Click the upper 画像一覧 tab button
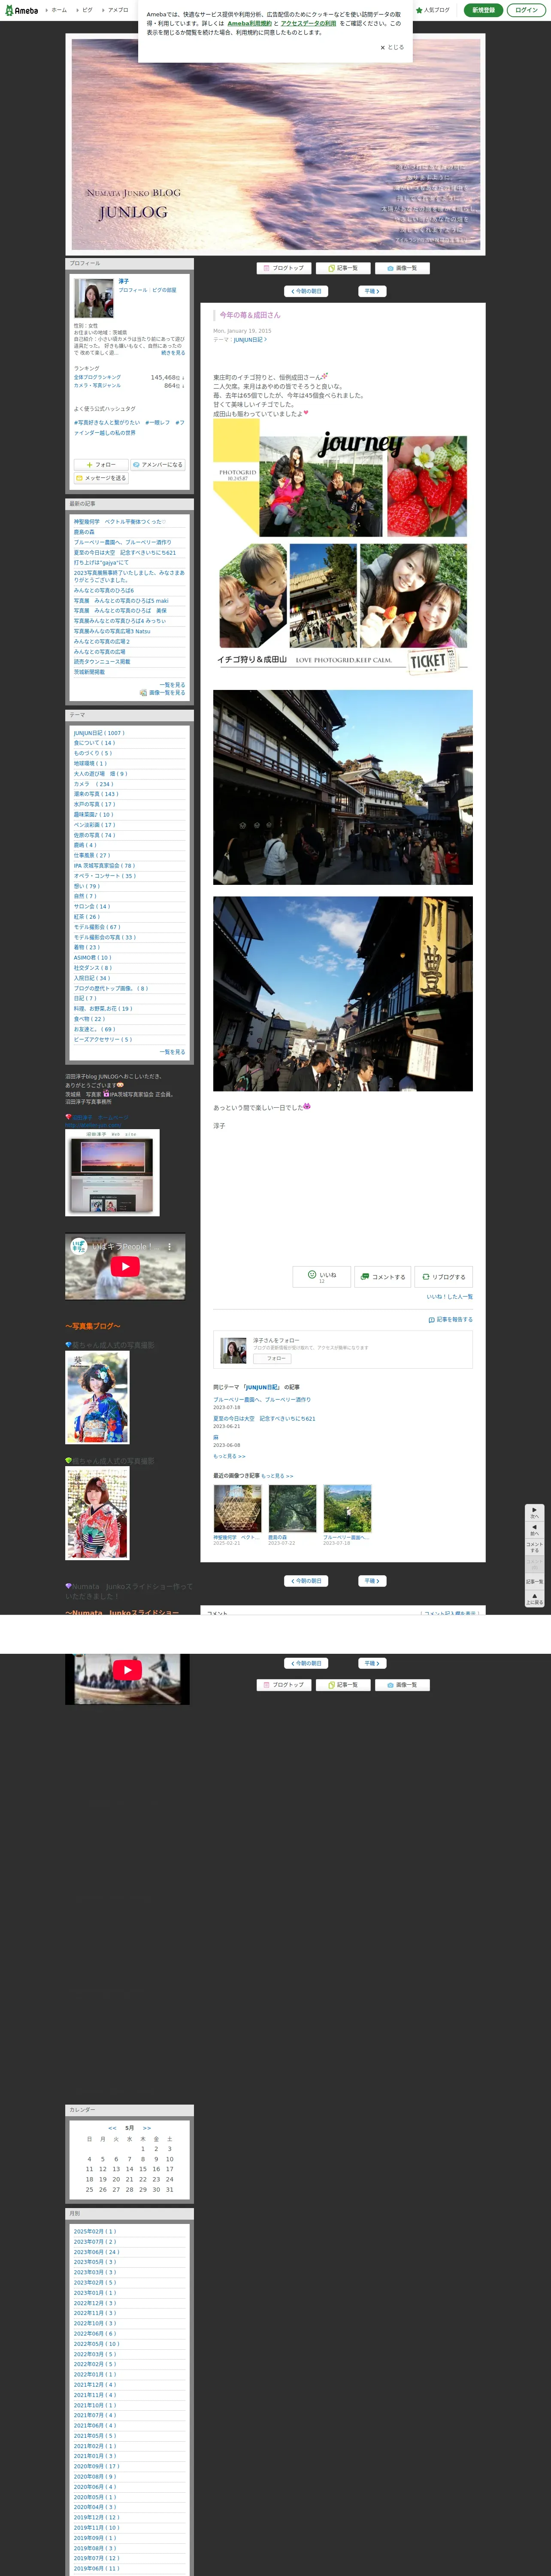551x2576 pixels. click(x=402, y=268)
